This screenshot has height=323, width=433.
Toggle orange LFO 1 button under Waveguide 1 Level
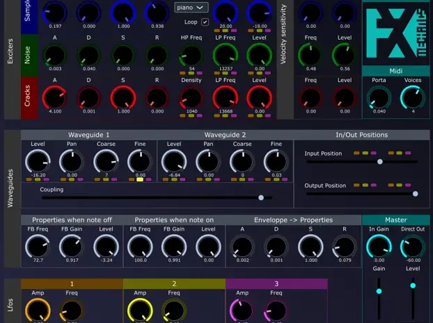(29, 179)
